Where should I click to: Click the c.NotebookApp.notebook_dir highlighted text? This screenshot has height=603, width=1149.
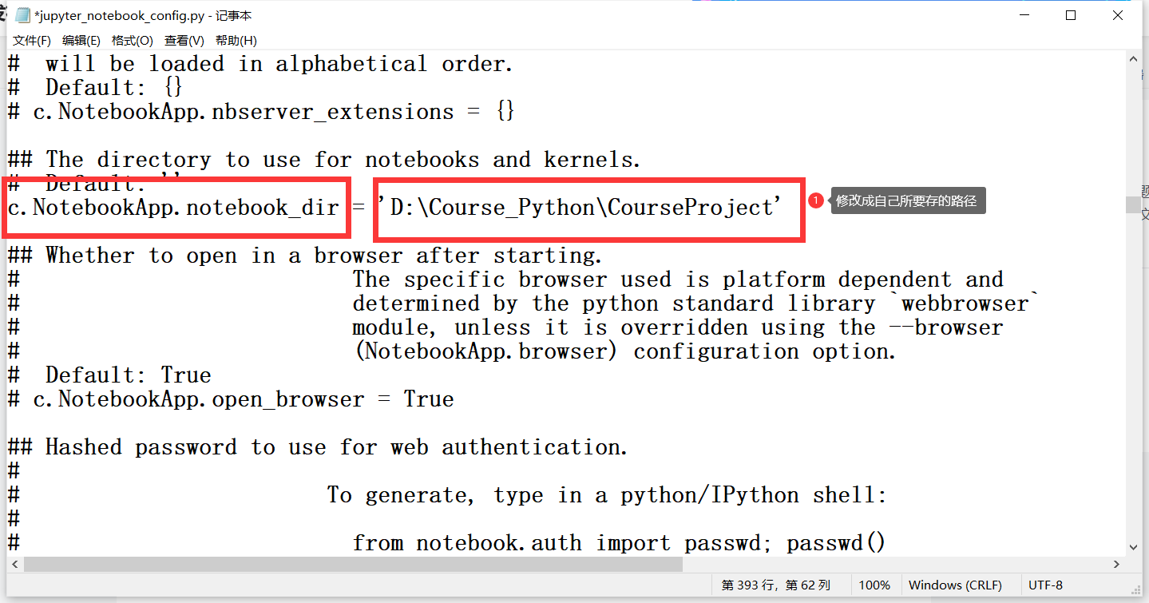pos(176,208)
